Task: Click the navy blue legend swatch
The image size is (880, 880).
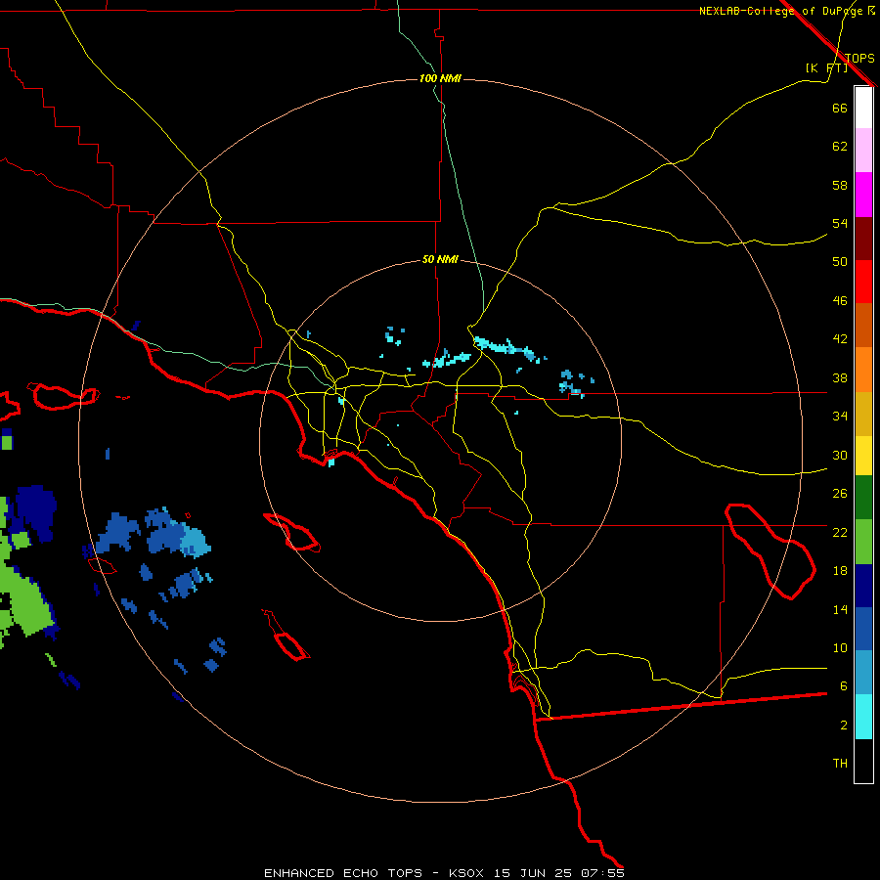Action: point(863,586)
